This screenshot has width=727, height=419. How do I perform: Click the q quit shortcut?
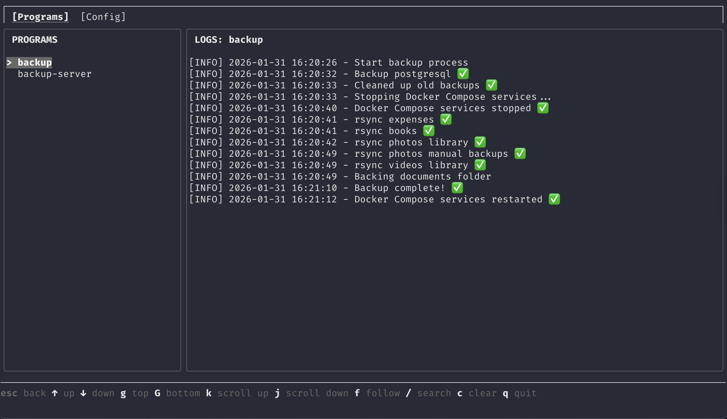(506, 393)
